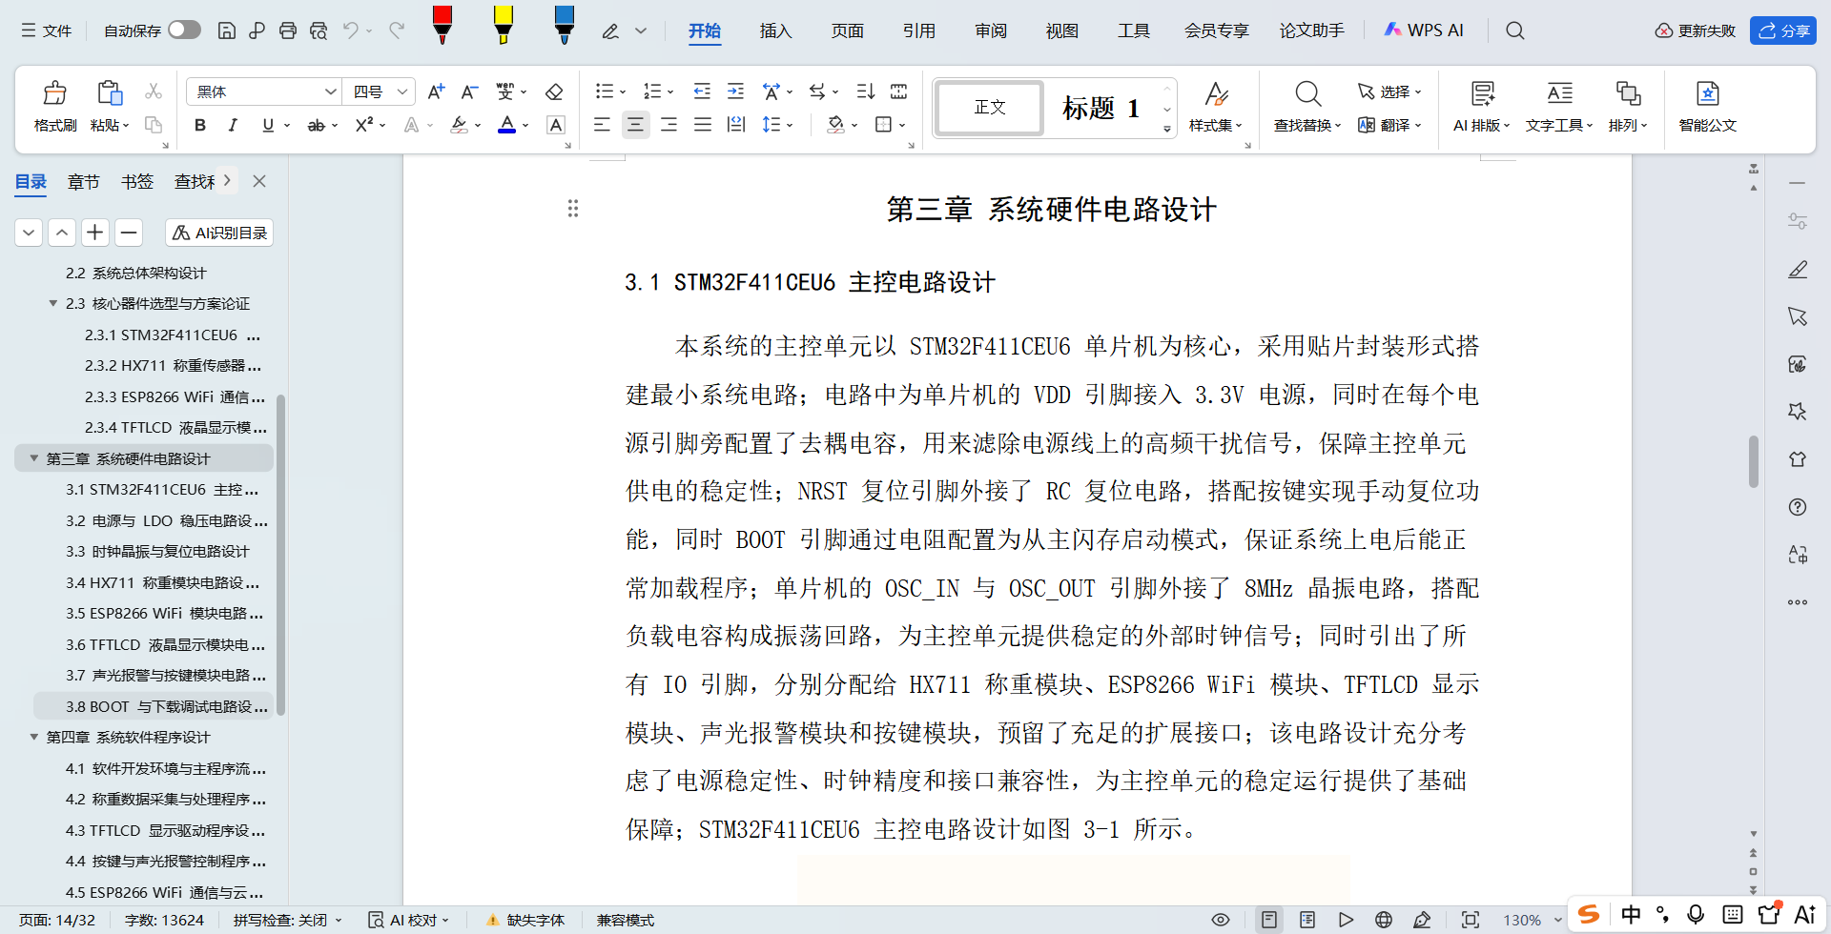The height and width of the screenshot is (934, 1831).
Task: Toggle the 自动保存 switch
Action: (184, 30)
